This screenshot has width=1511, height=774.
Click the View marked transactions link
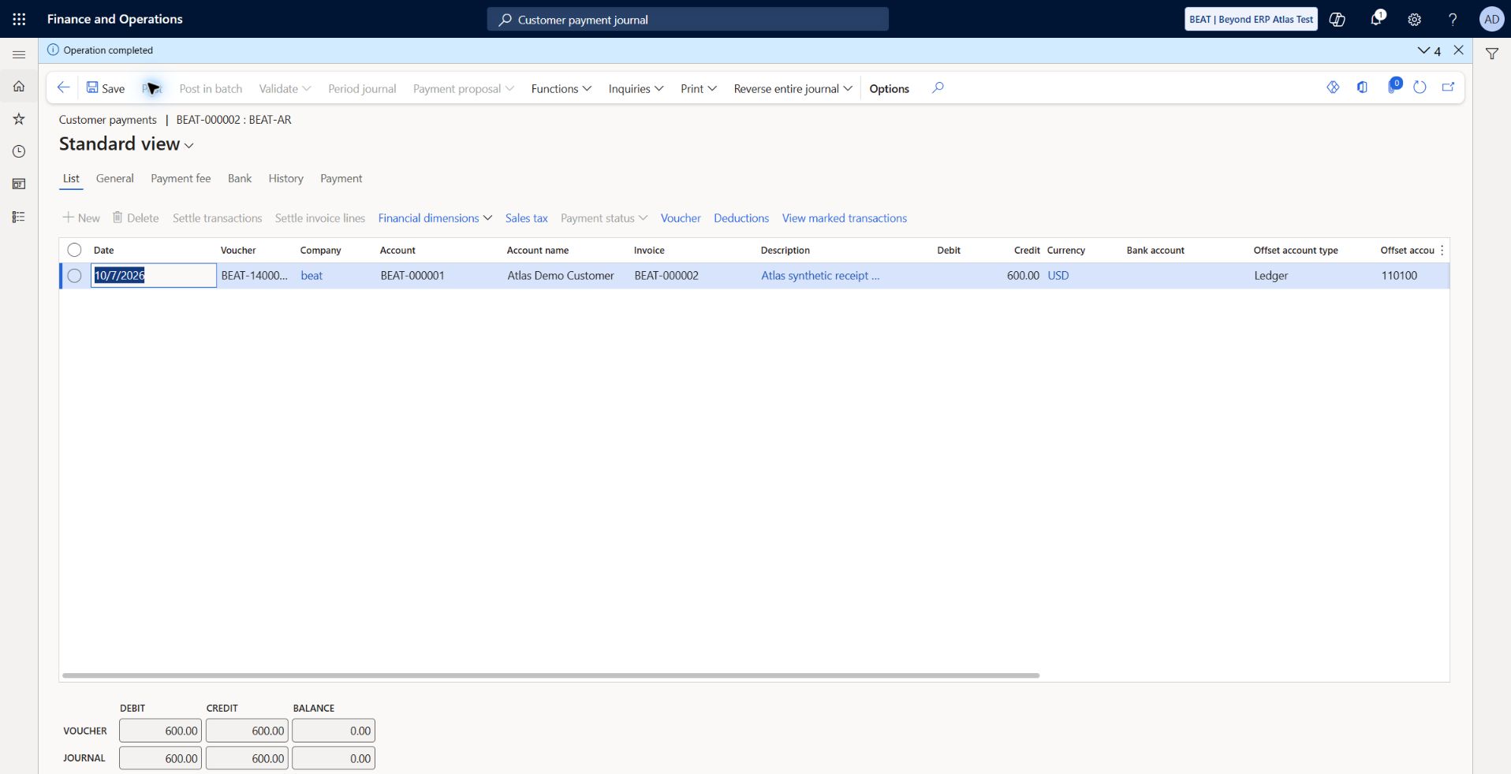(844, 218)
